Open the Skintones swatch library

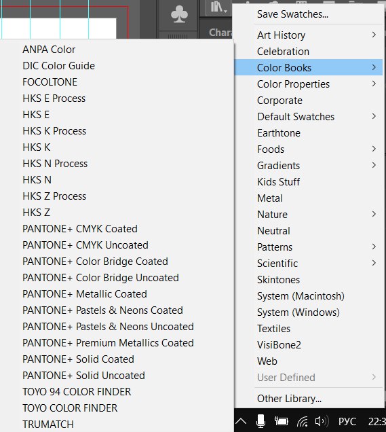(x=309, y=280)
